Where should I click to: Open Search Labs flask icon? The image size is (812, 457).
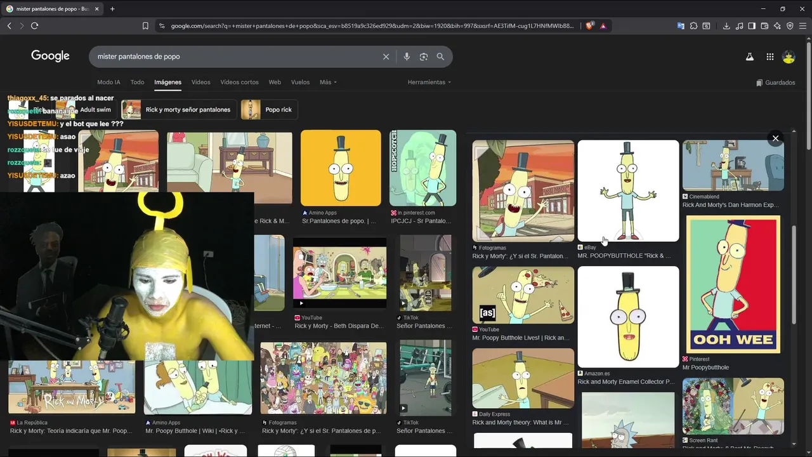749,57
